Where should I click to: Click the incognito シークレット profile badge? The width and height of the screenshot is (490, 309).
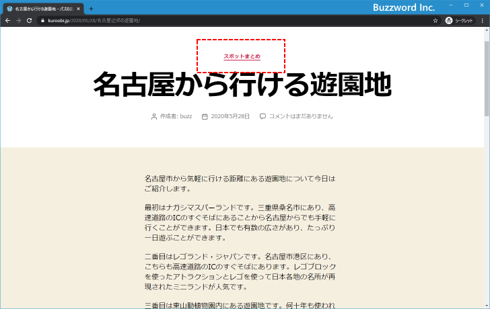click(459, 21)
